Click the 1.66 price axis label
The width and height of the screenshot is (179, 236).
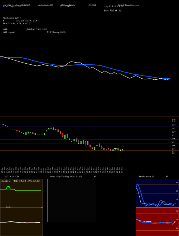point(174,146)
